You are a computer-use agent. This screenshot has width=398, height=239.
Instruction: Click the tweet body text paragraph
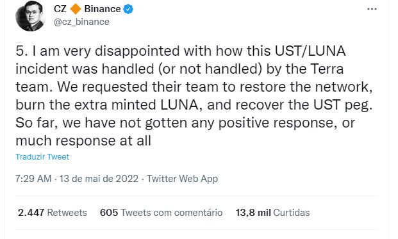(x=194, y=96)
